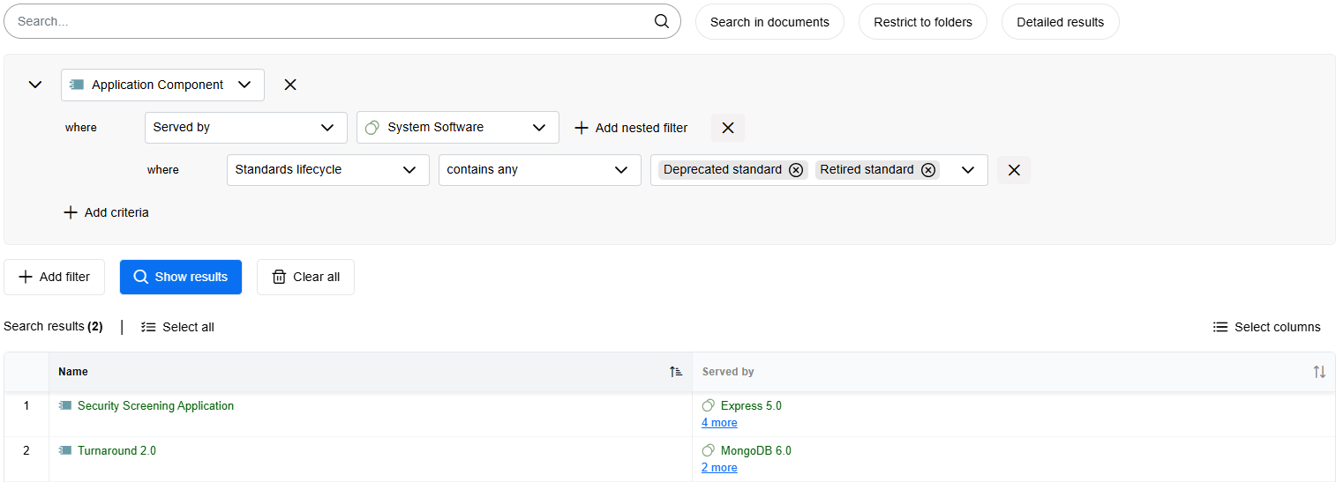Remove the Application Component filter
This screenshot has height=482, width=1336.
[x=290, y=85]
